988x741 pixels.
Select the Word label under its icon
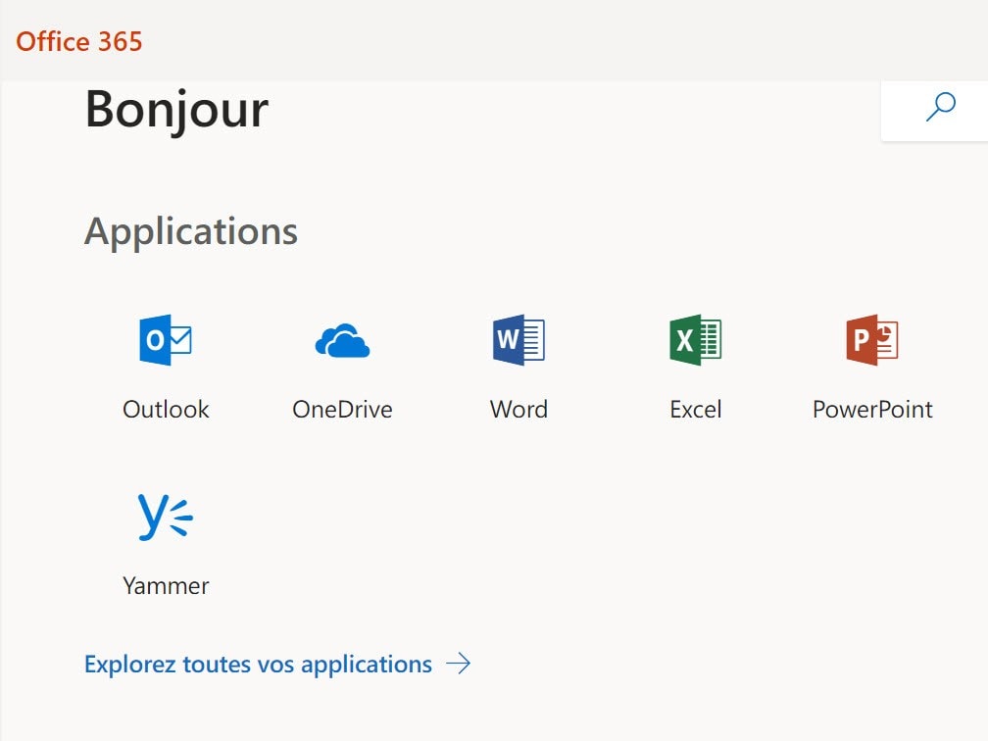pyautogui.click(x=518, y=409)
